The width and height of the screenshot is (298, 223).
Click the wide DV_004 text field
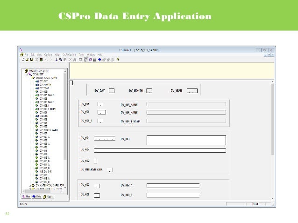pyautogui.click(x=160, y=150)
